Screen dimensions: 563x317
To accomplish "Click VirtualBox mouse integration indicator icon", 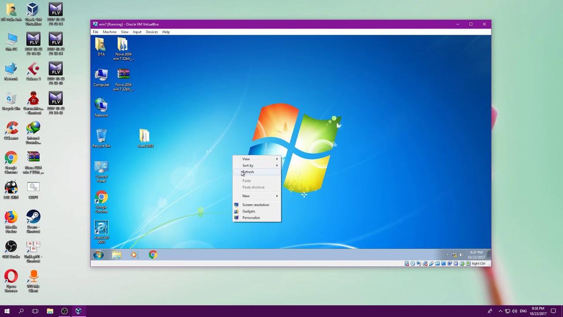I will click(x=462, y=264).
